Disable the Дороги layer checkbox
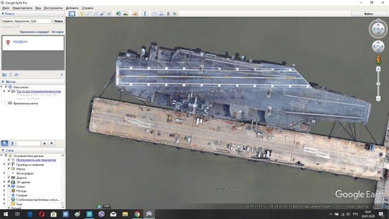Screen dimensions: 389x219 9,178
